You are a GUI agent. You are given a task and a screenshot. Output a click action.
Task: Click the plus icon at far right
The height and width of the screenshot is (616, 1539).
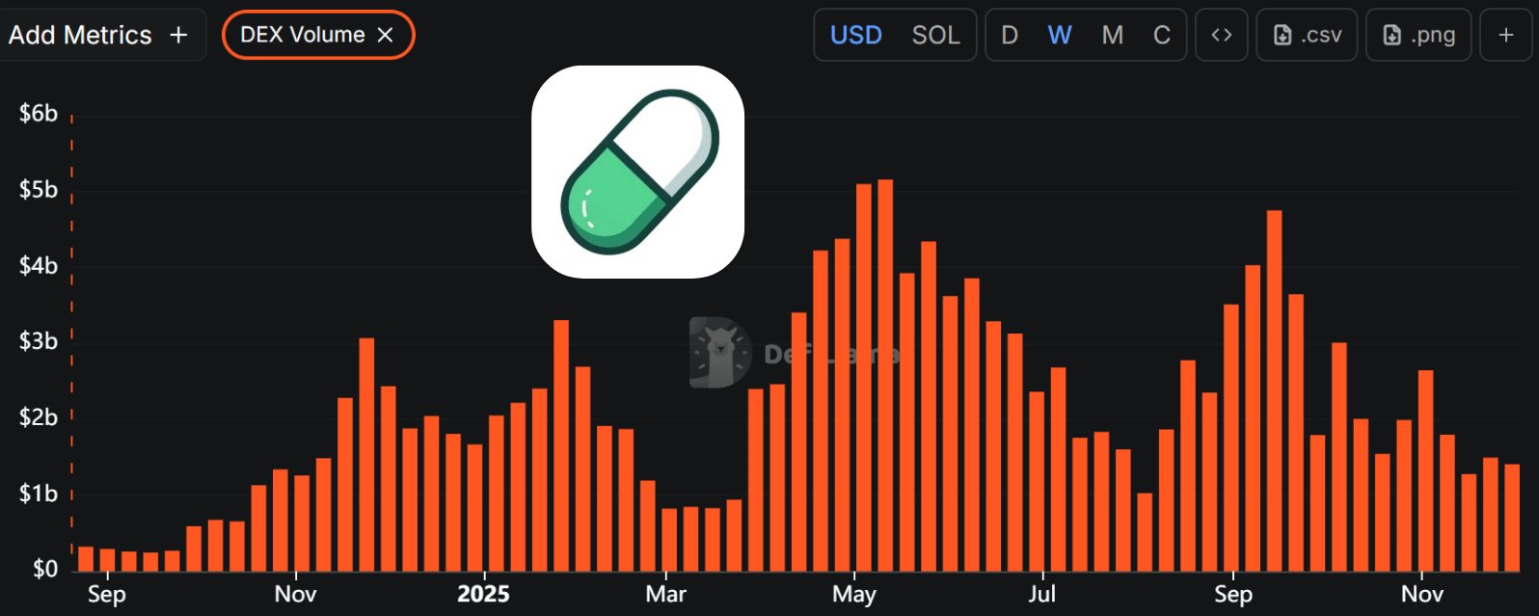click(x=1505, y=36)
